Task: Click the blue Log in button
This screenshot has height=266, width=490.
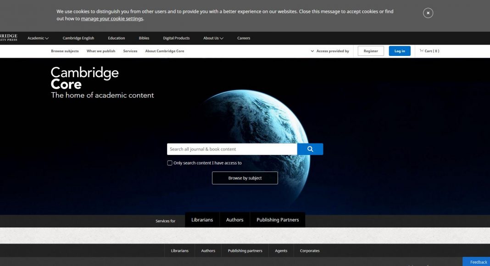Action: 399,51
